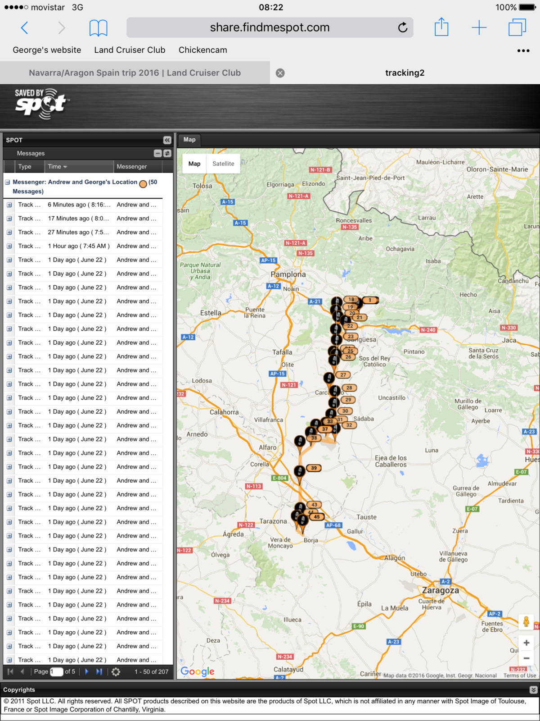Show all tabs overview icon
This screenshot has height=721, width=540.
click(x=517, y=27)
